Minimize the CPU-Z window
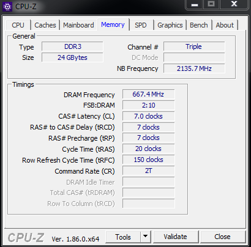Screen dimensions: 251x247 [x=195, y=4]
